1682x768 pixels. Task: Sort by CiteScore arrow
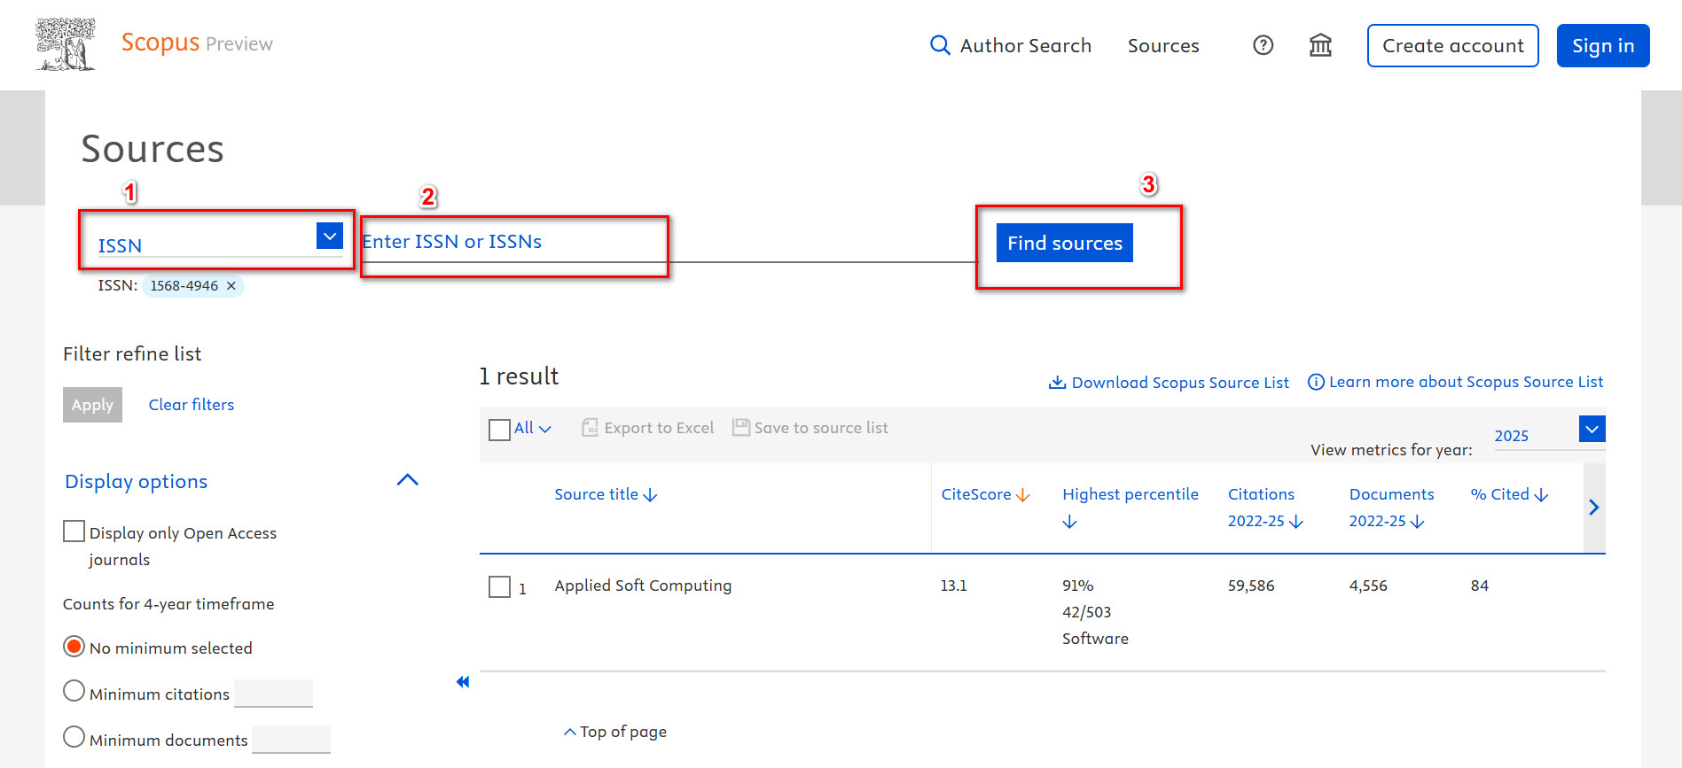pyautogui.click(x=1022, y=495)
